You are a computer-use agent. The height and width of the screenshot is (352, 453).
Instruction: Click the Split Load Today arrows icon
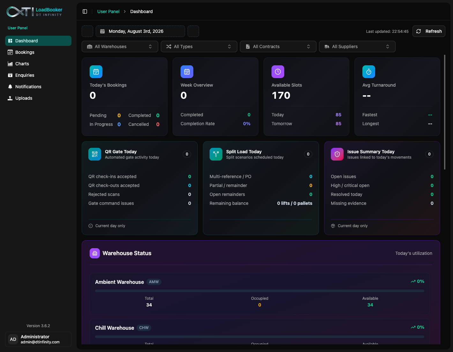click(x=216, y=154)
